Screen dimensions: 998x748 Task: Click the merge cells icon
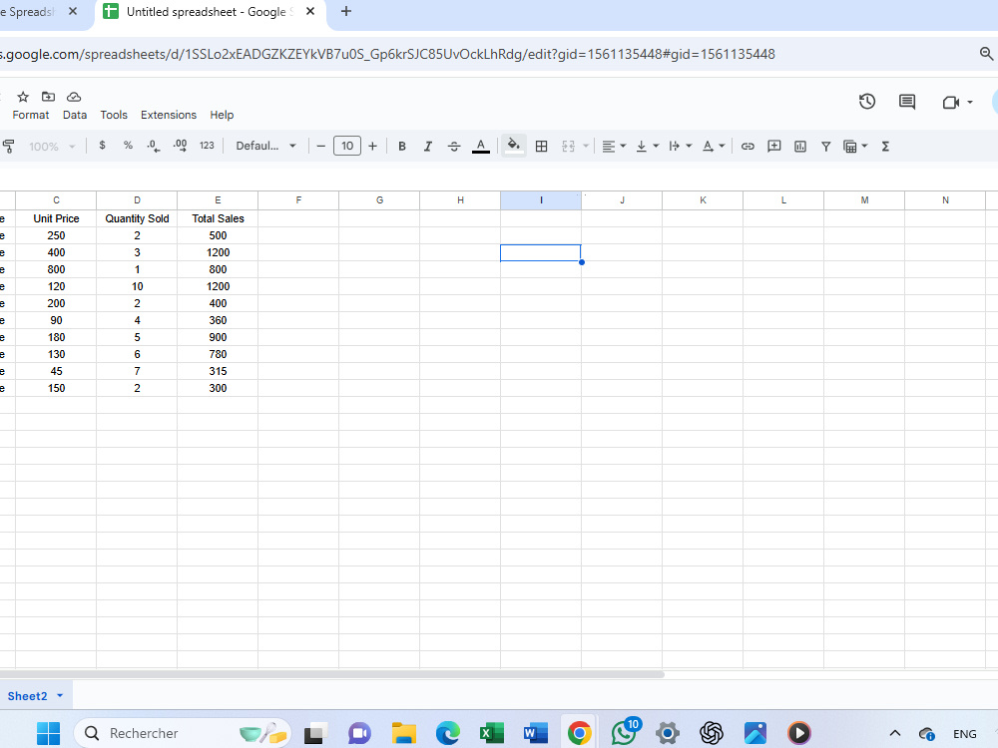[569, 147]
